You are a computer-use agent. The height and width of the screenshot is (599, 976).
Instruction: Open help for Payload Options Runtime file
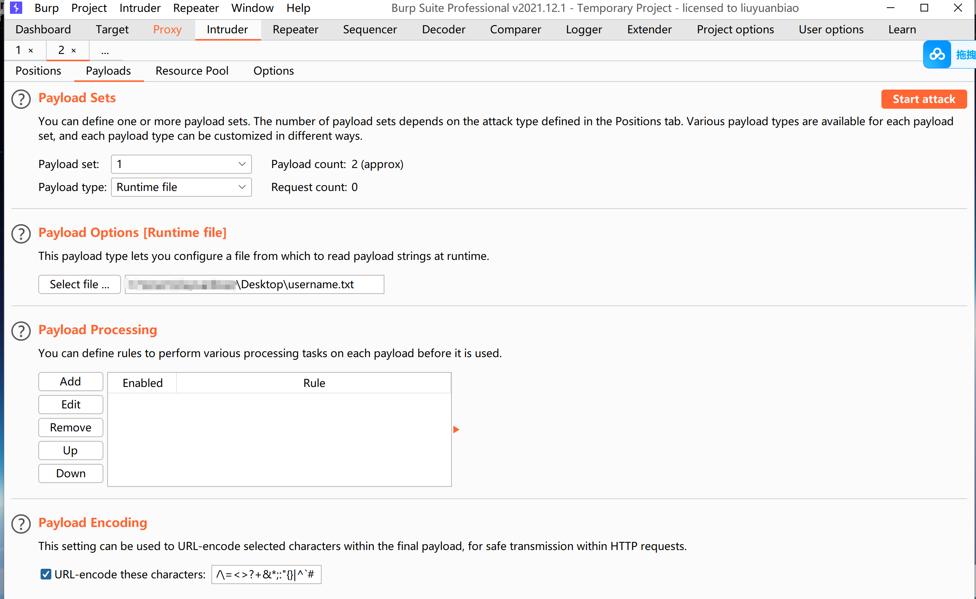coord(21,234)
